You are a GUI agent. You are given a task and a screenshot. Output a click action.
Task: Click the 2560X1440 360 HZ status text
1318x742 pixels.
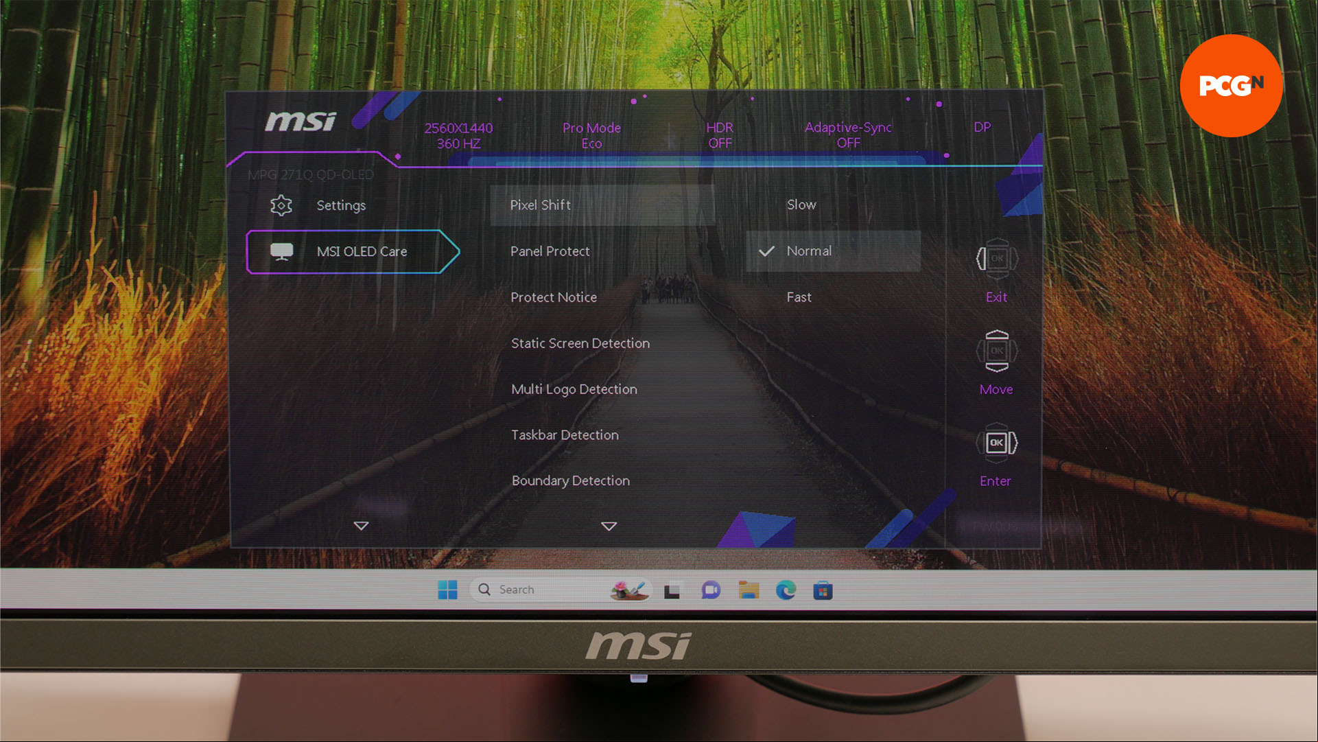click(458, 135)
